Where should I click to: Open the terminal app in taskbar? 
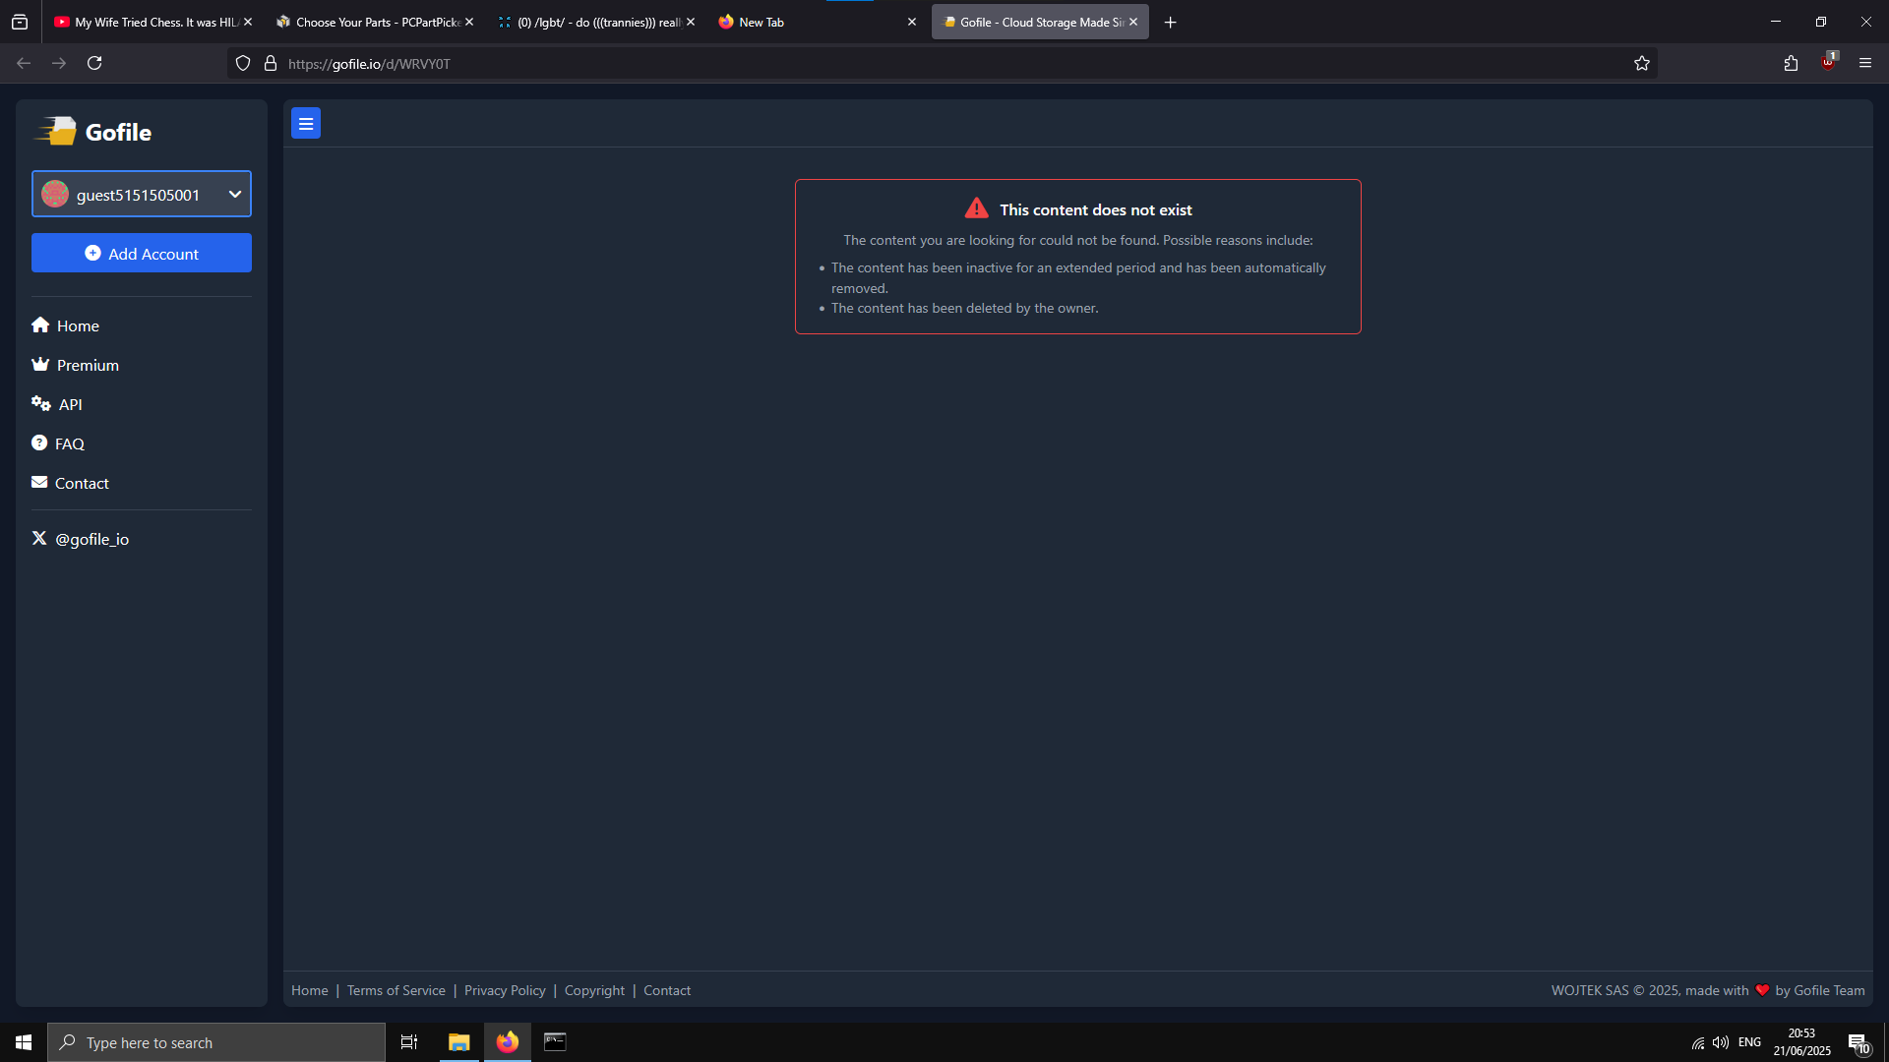(555, 1042)
